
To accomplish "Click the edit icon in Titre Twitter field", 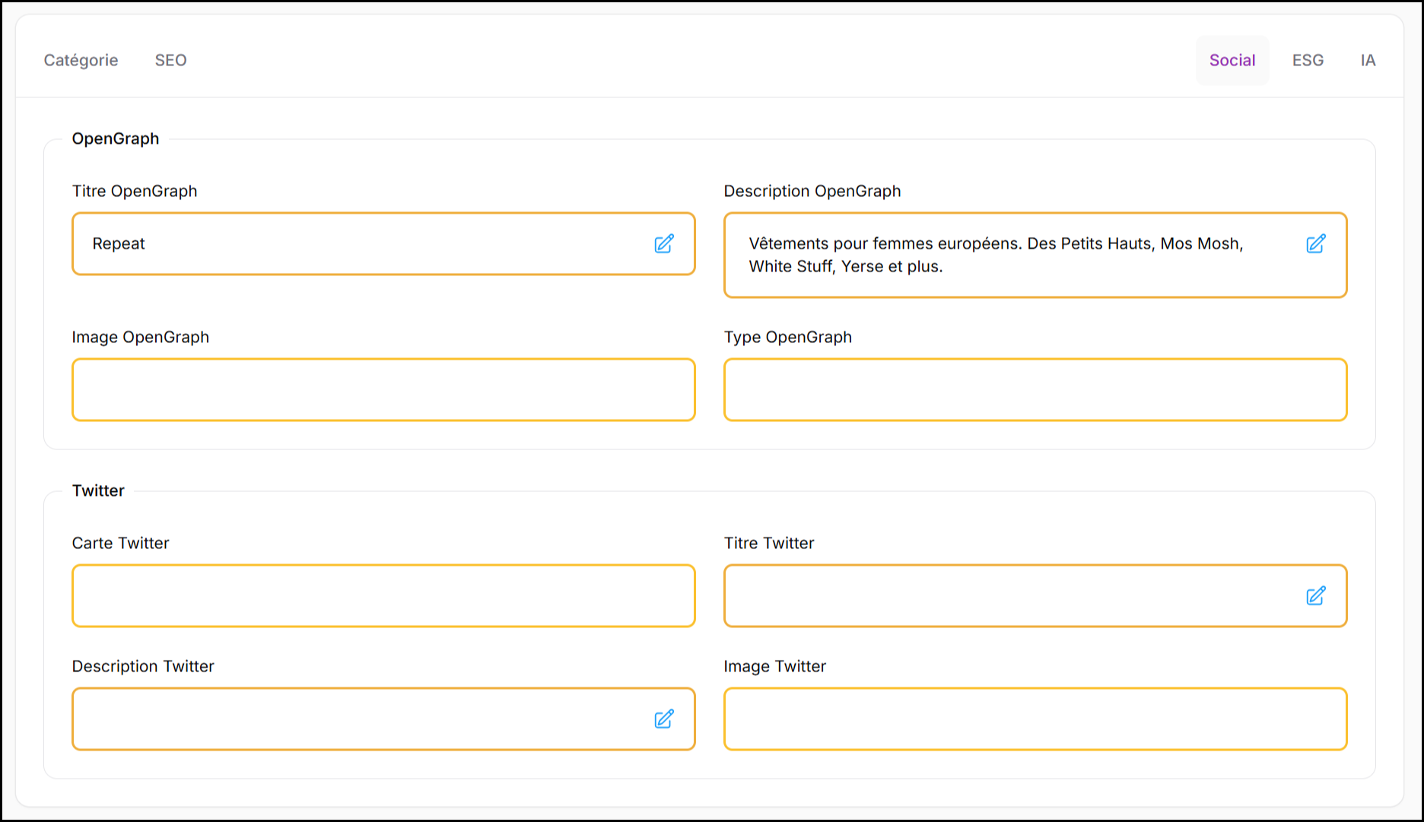I will pos(1315,595).
